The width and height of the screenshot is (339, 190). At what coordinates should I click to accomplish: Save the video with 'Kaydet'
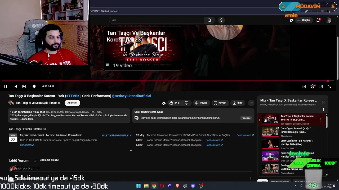click(220, 103)
